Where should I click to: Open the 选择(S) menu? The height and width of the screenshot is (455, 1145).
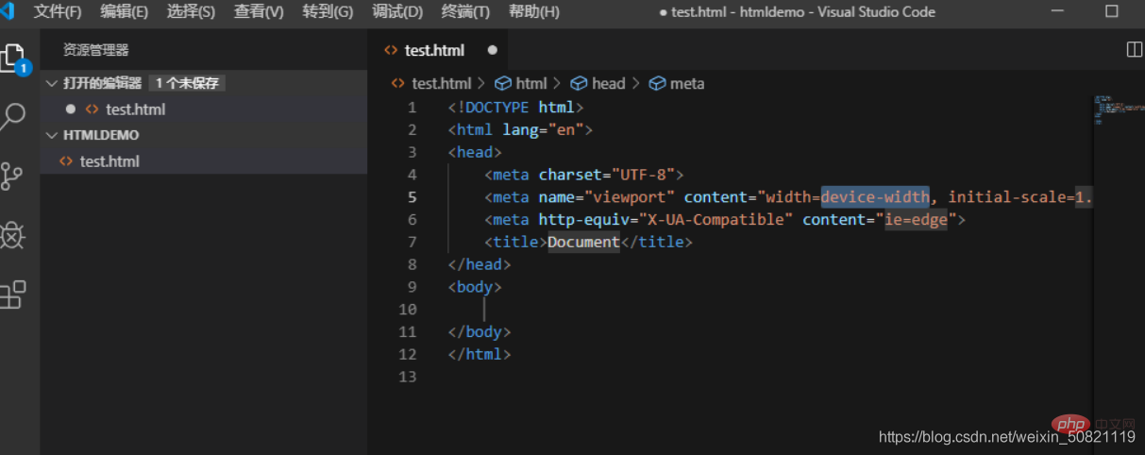191,12
